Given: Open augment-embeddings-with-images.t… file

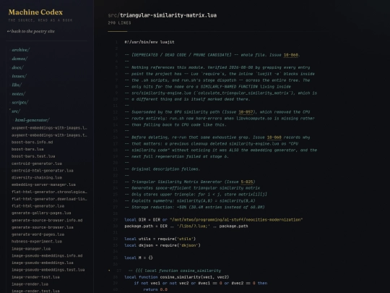Looking at the screenshot, I should point(49,135).
